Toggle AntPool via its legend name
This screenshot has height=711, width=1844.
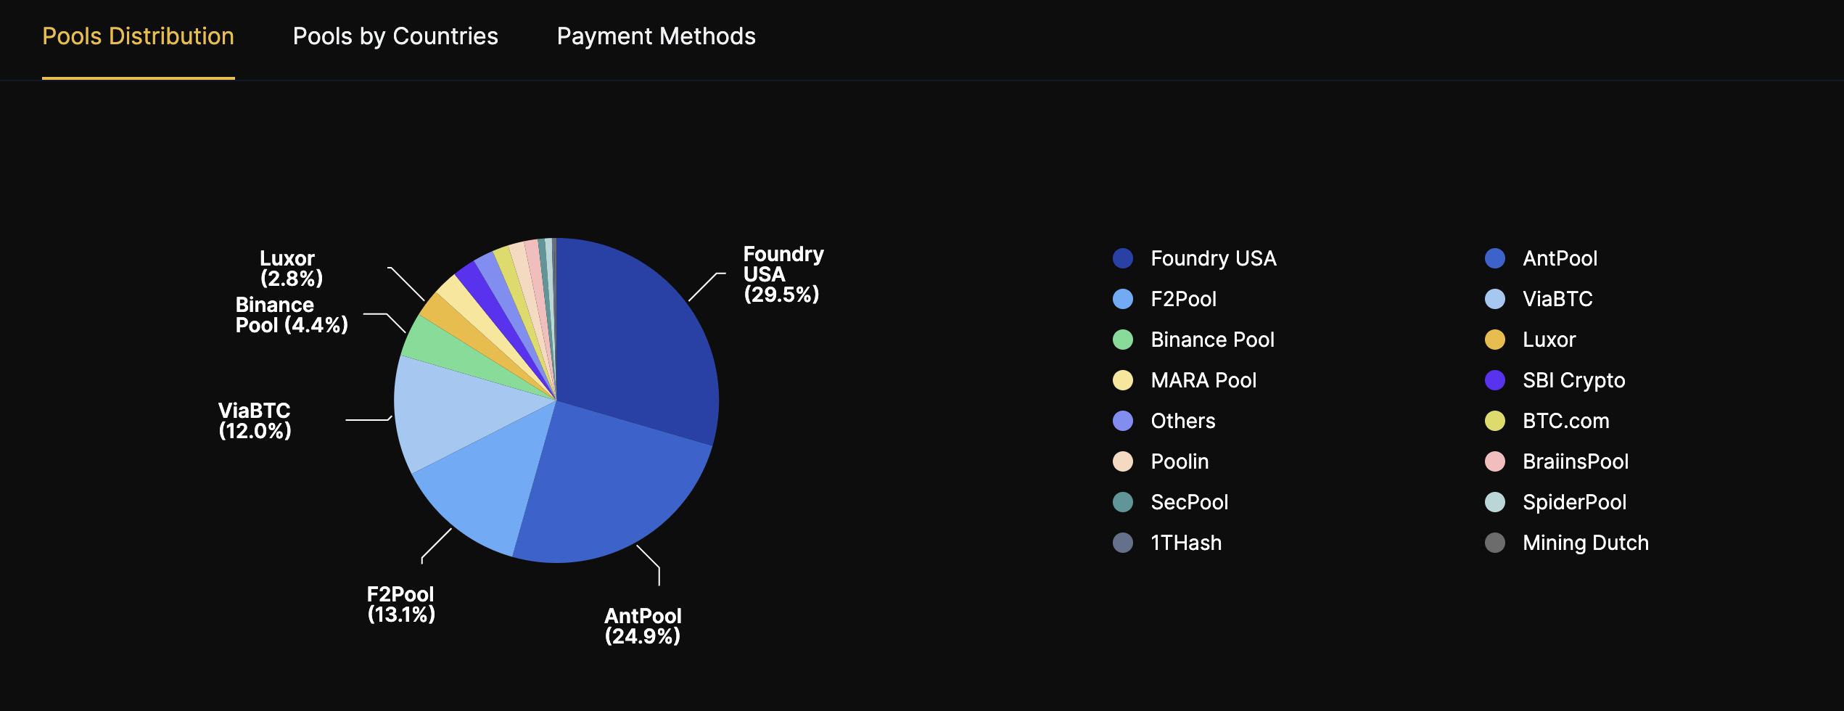coord(1560,258)
